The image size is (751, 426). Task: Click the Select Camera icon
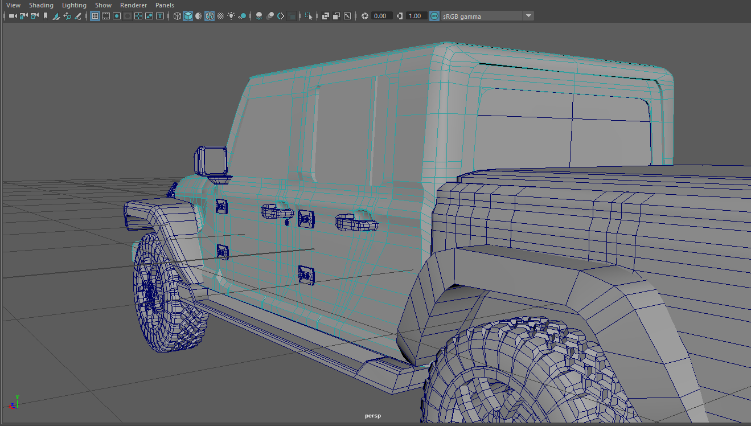13,16
